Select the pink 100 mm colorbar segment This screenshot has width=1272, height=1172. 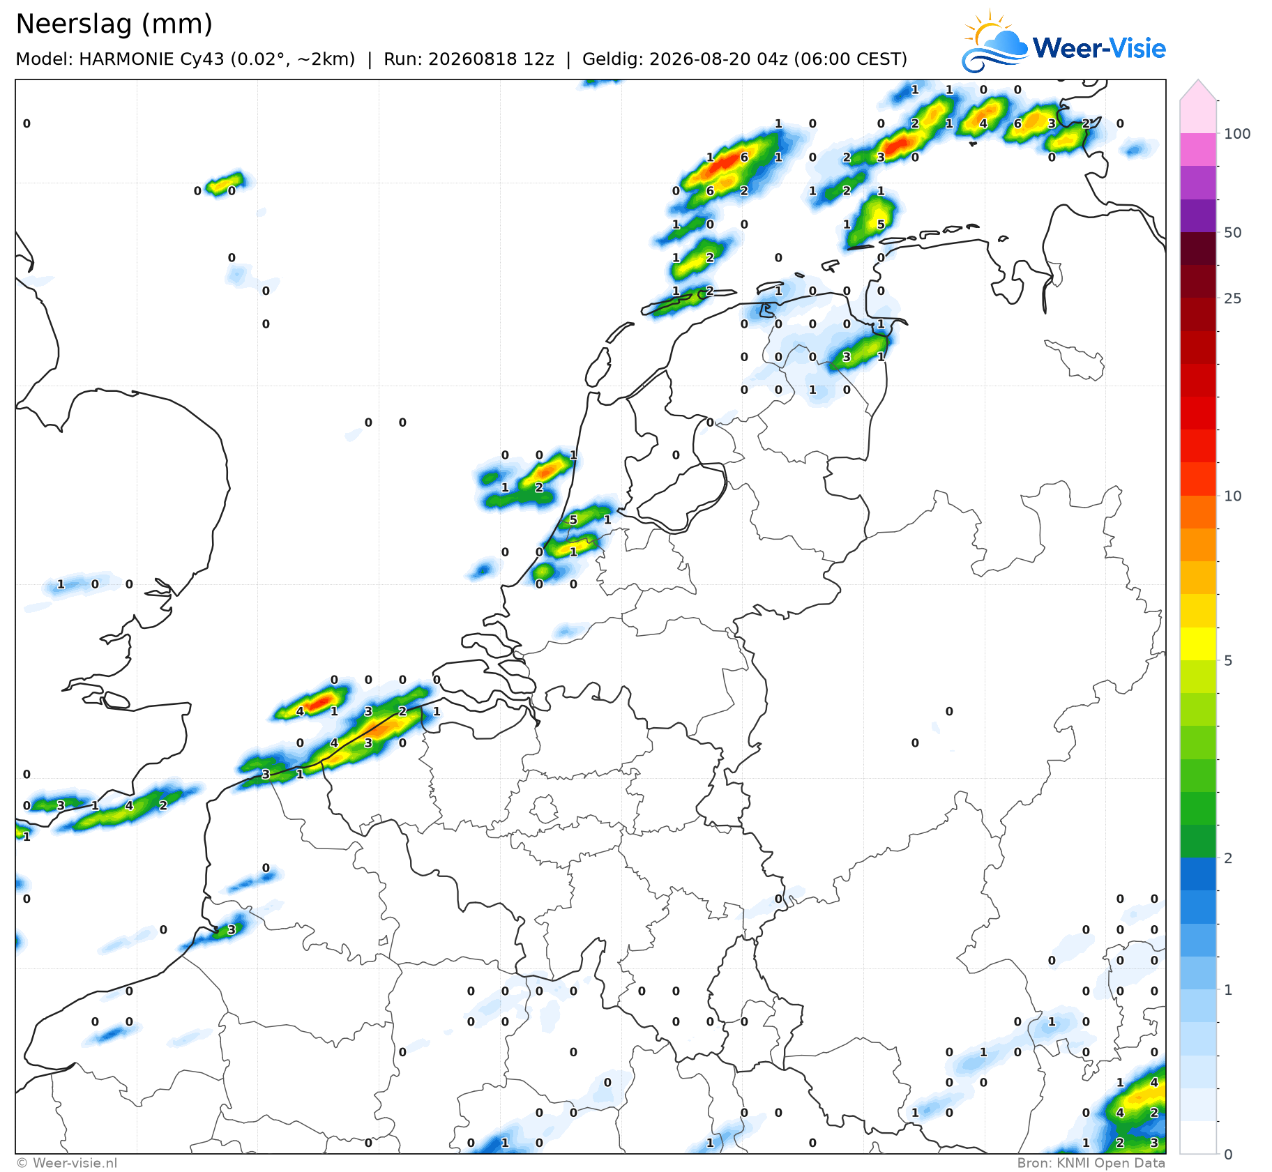[1198, 149]
